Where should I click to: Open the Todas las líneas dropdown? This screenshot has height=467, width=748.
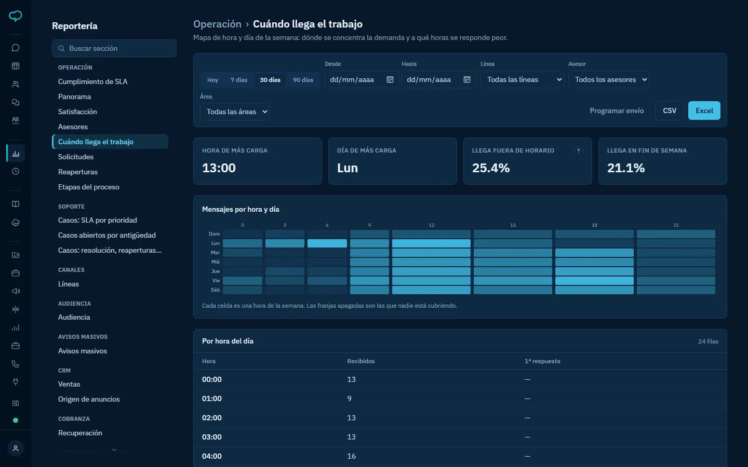coord(522,79)
